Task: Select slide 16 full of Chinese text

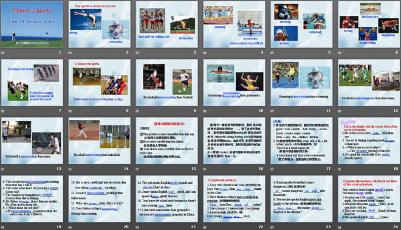Action: 234,141
